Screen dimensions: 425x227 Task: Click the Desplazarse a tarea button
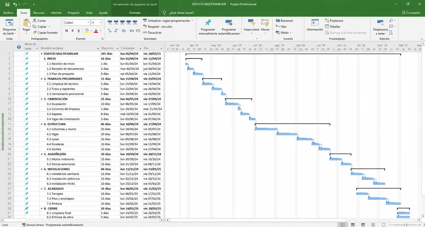pyautogui.click(x=380, y=27)
